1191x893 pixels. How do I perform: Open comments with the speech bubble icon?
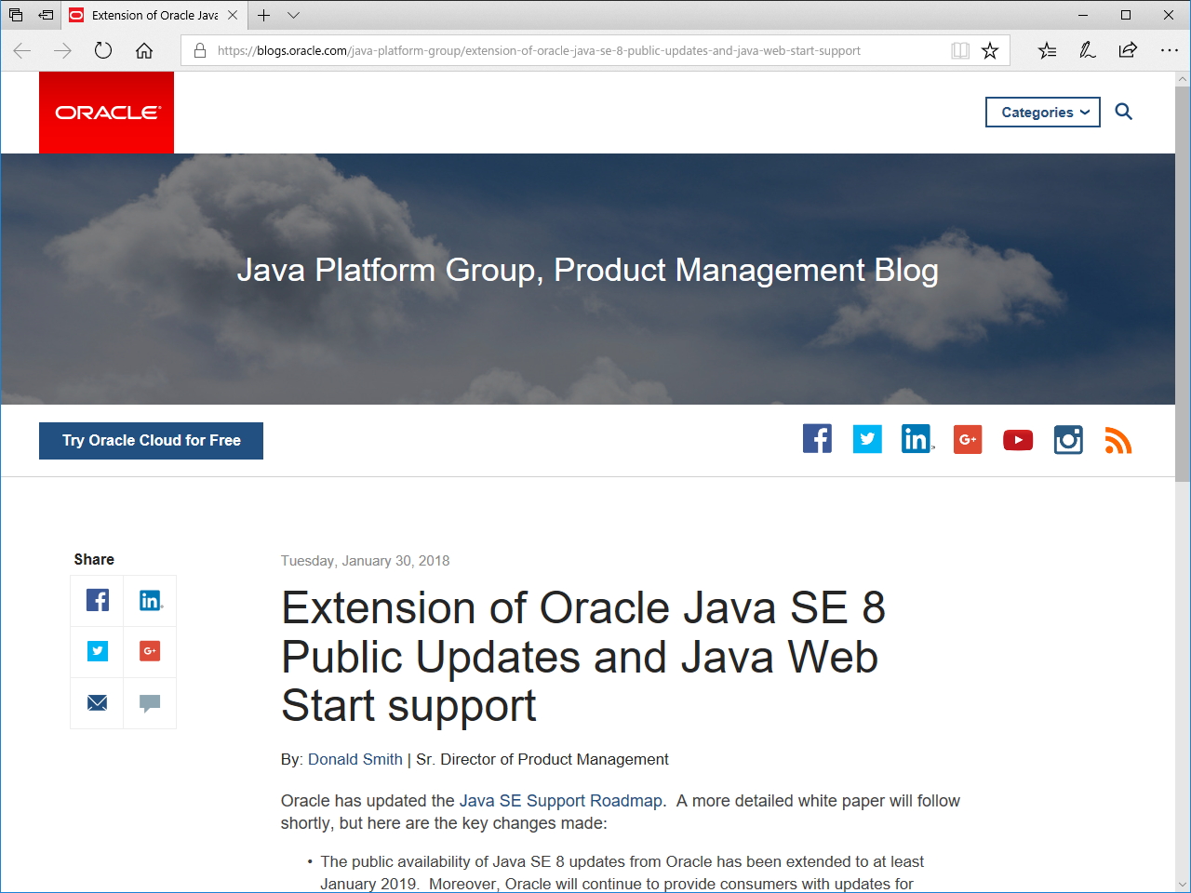click(x=150, y=703)
